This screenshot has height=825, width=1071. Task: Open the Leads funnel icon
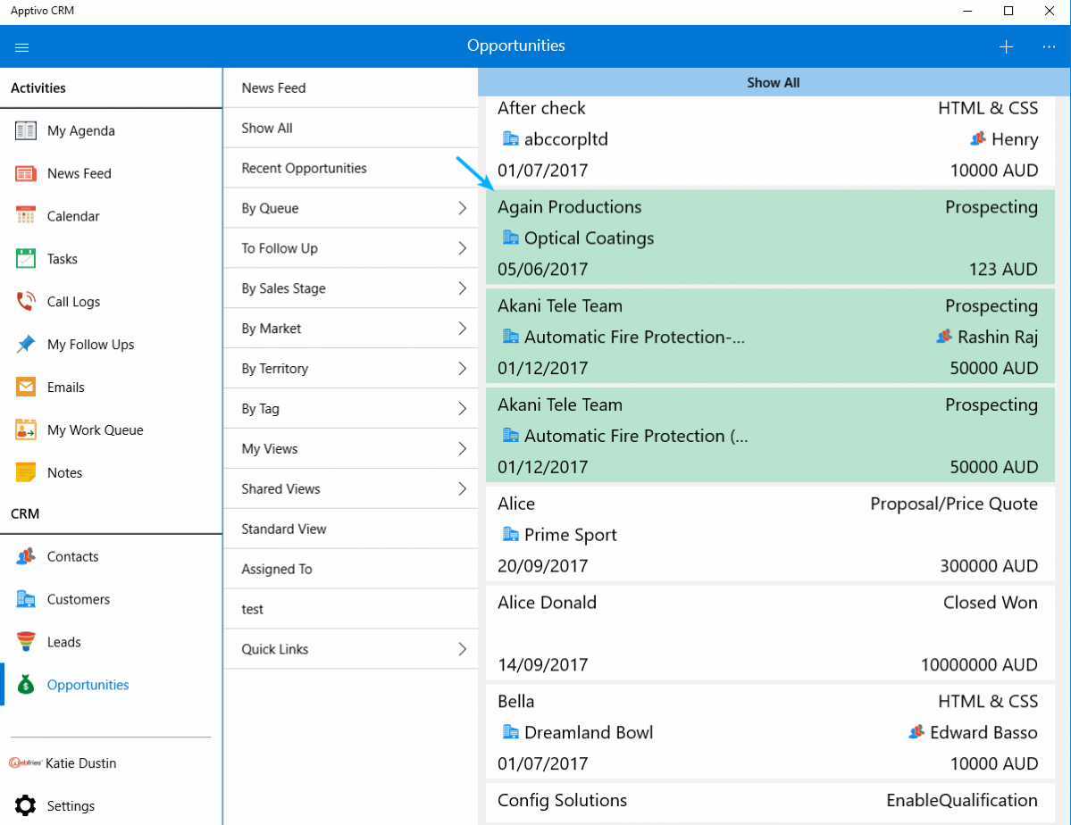(26, 642)
